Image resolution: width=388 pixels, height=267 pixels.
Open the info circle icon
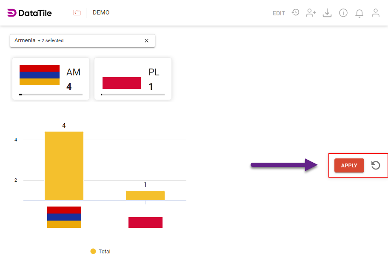(x=343, y=13)
